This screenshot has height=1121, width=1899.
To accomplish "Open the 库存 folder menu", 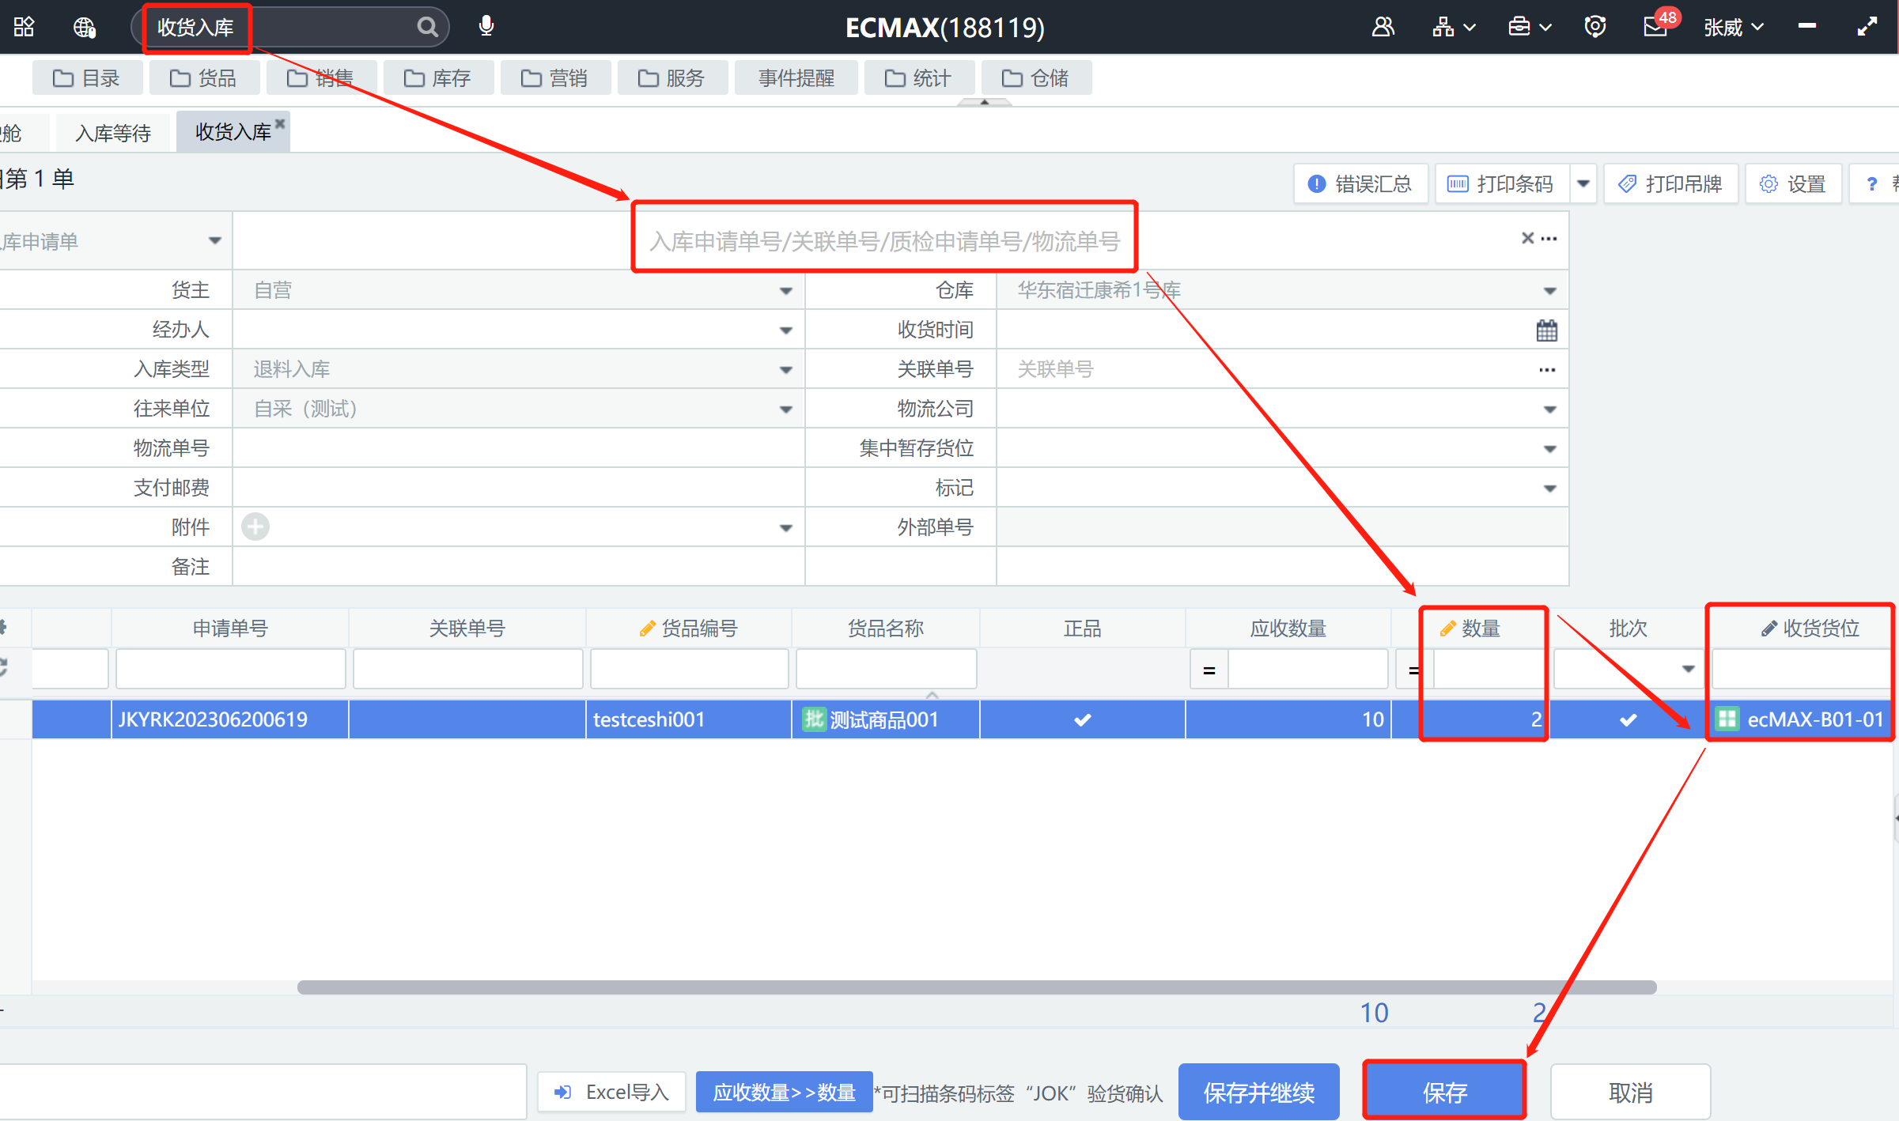I will click(438, 77).
